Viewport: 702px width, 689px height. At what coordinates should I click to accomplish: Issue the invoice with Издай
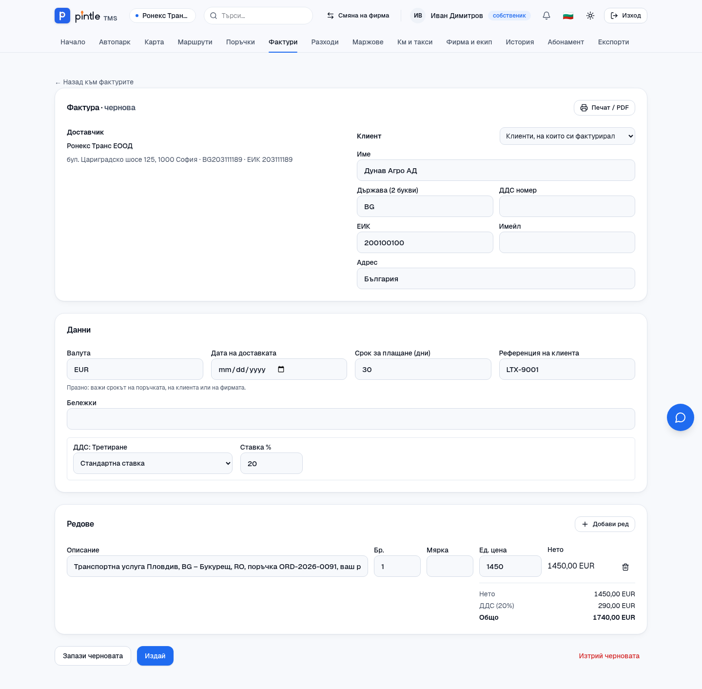(155, 656)
